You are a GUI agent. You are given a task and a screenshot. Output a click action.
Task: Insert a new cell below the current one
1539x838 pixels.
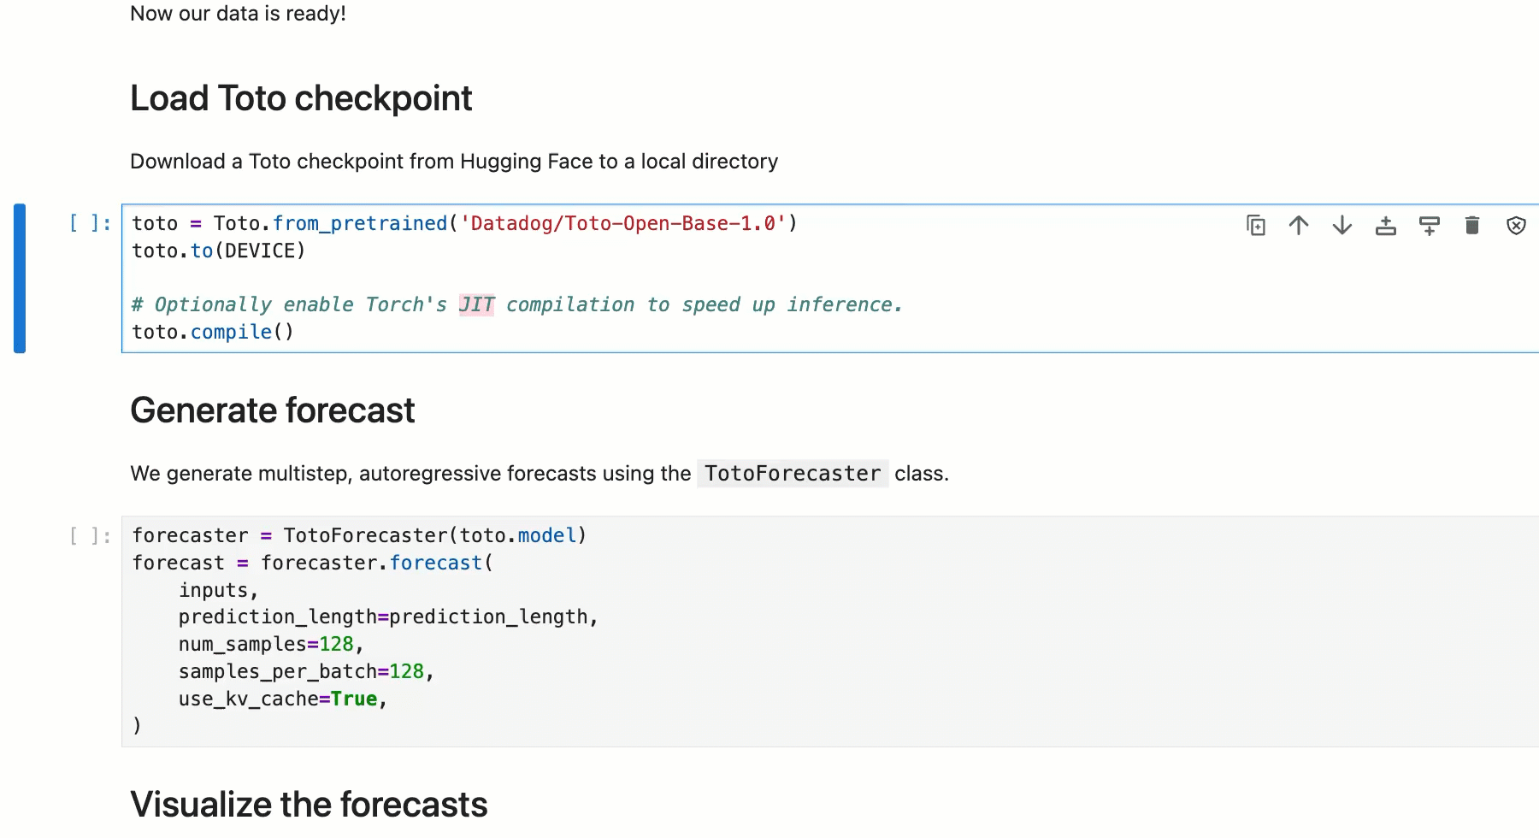coord(1430,225)
